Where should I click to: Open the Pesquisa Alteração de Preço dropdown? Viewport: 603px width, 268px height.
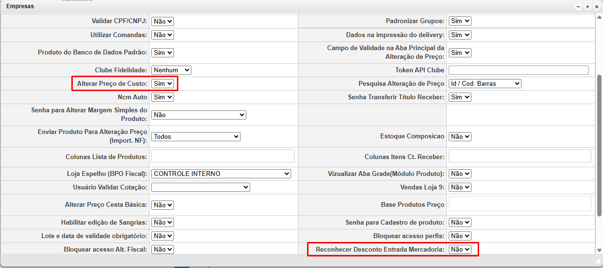point(485,83)
